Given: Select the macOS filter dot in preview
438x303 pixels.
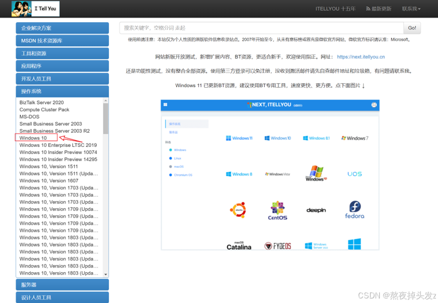Looking at the screenshot, I should (x=171, y=167).
